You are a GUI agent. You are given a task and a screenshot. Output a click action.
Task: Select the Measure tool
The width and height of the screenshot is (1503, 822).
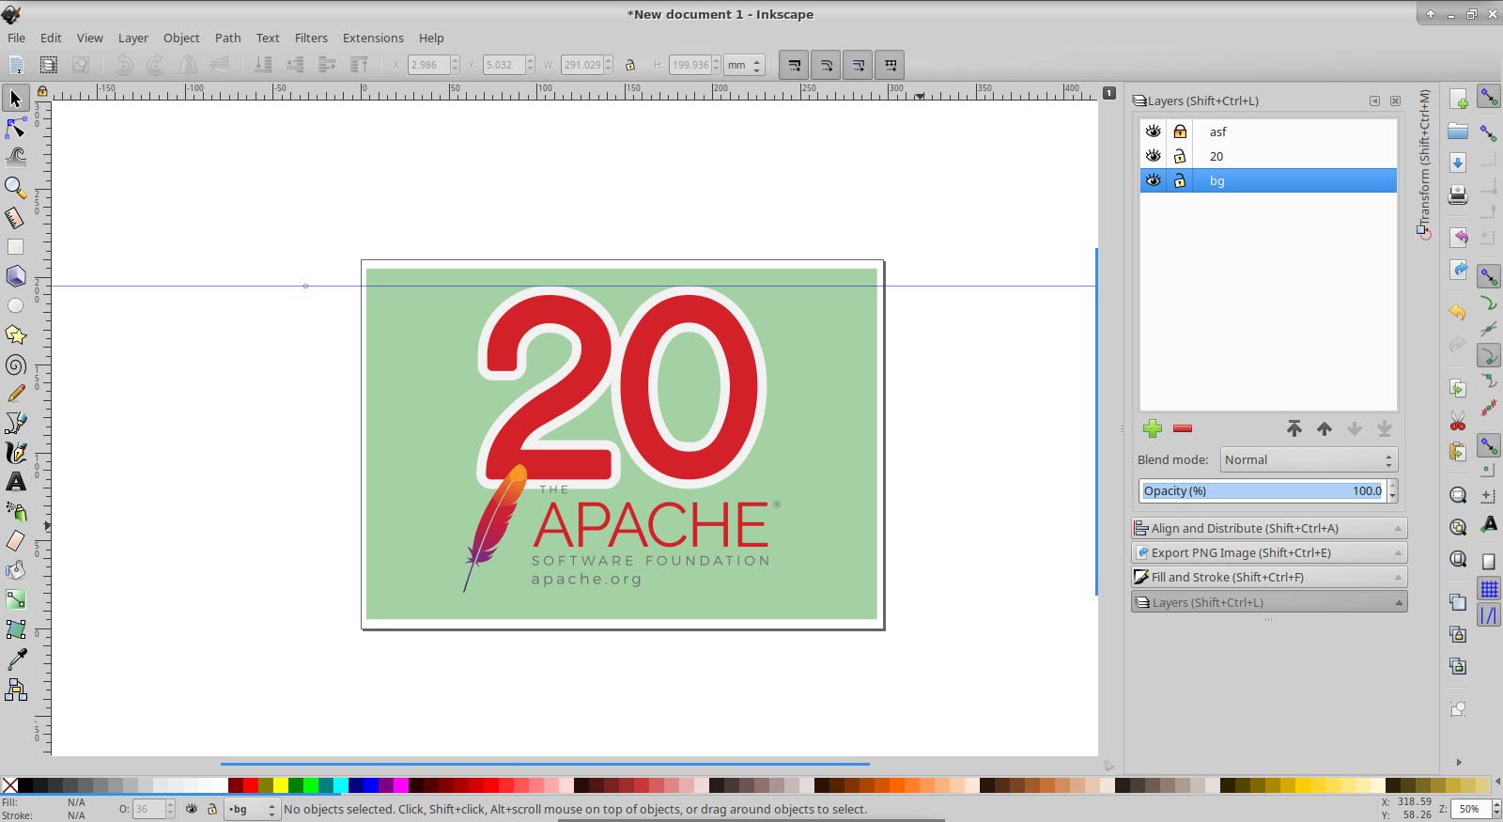click(x=16, y=217)
